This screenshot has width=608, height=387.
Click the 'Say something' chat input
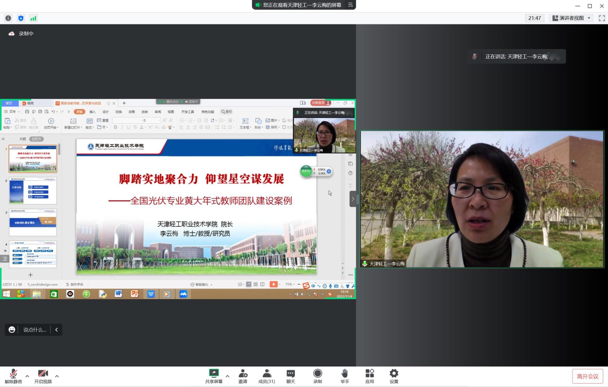tap(35, 330)
